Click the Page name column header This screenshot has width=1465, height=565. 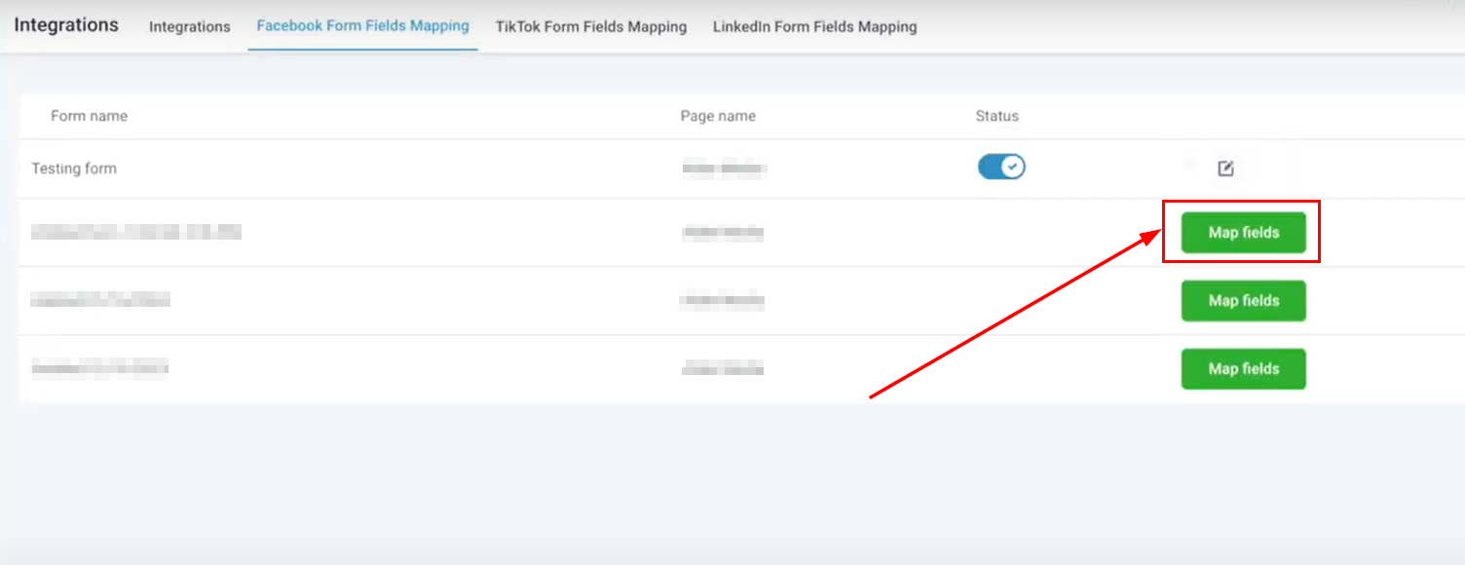click(x=718, y=116)
